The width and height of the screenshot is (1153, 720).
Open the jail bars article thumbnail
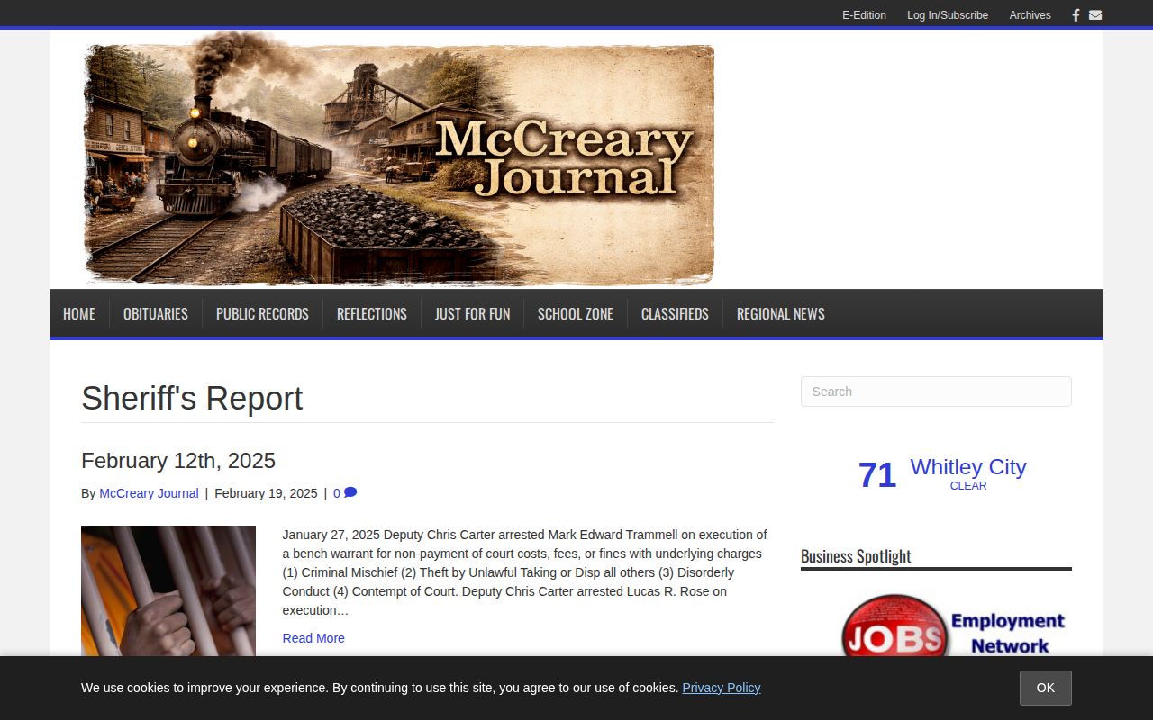point(168,591)
